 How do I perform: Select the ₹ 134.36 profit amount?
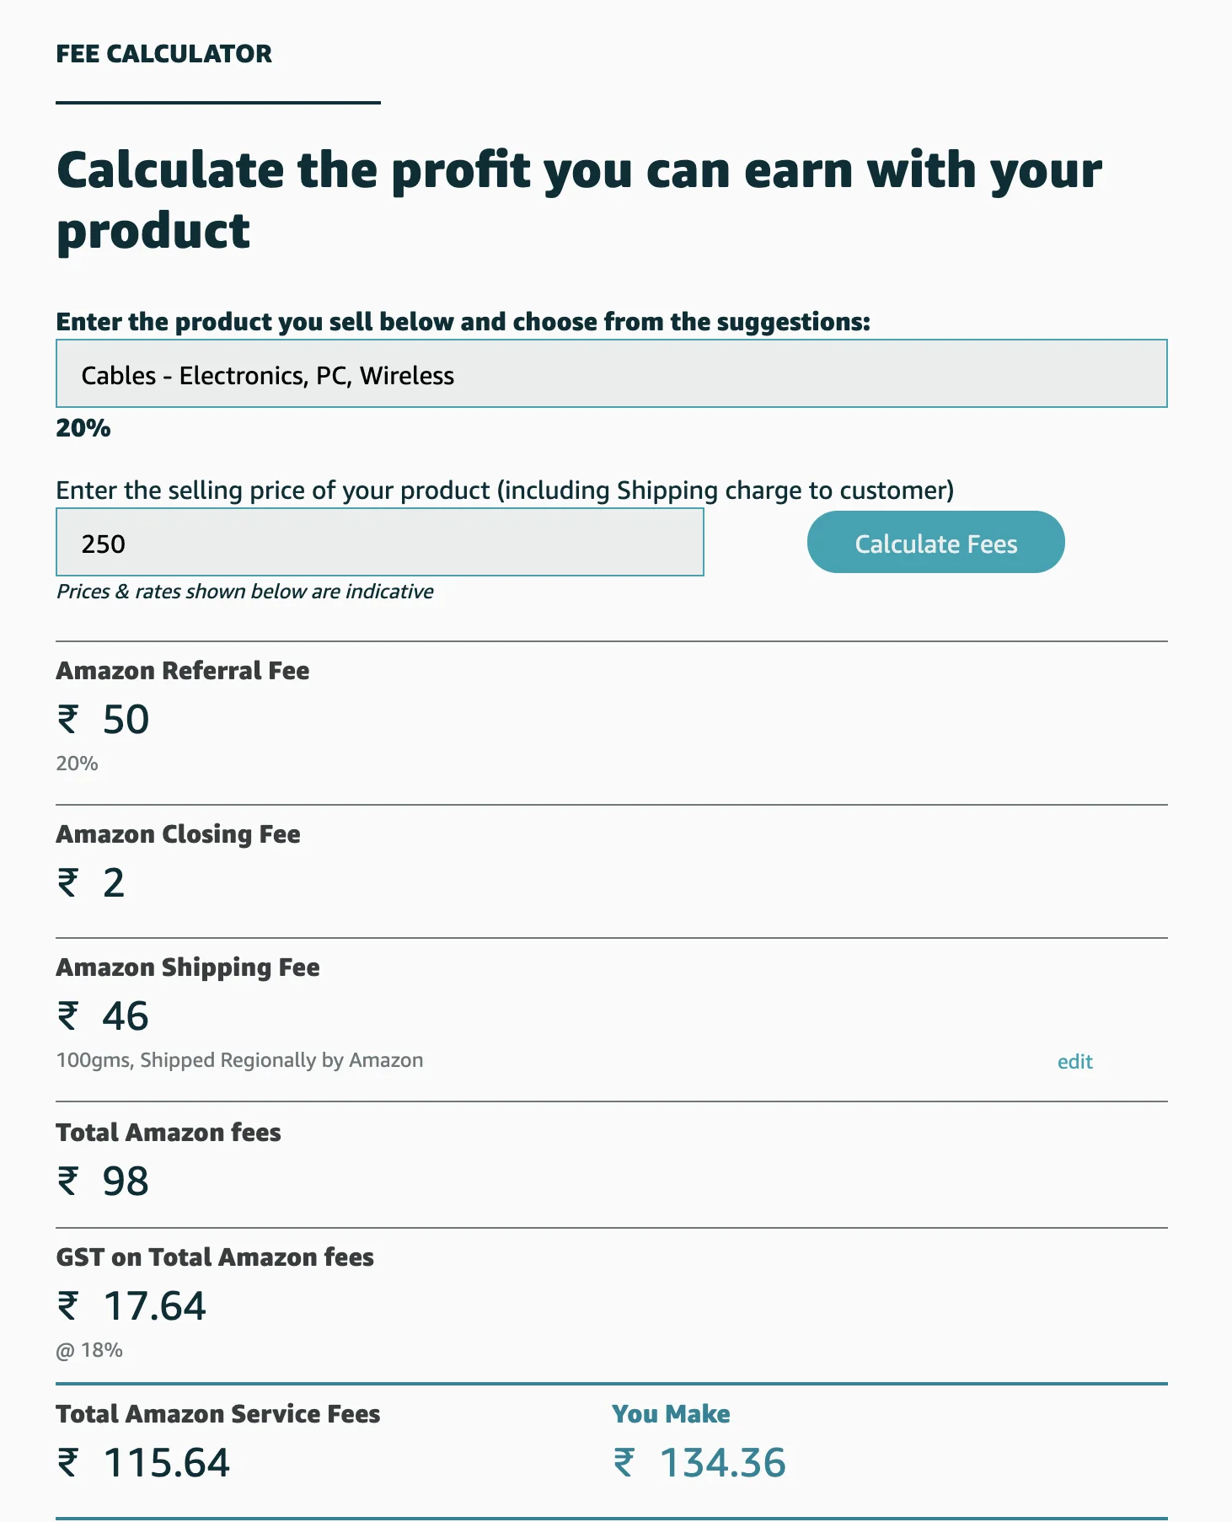click(x=700, y=1463)
